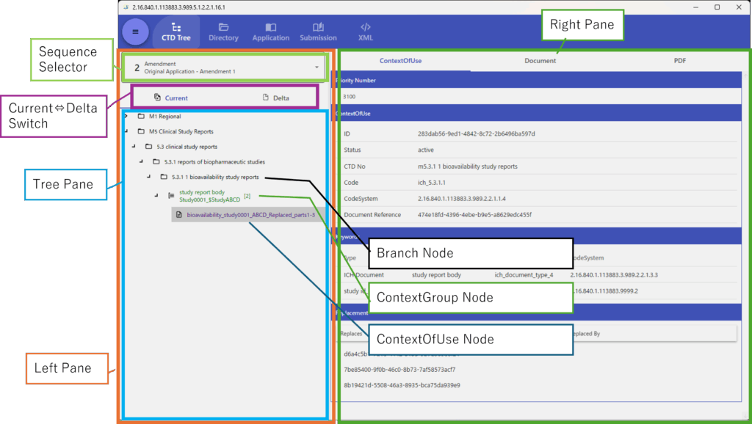Image resolution: width=752 pixels, height=424 pixels.
Task: Switch tree to Delta mode
Action: (275, 98)
